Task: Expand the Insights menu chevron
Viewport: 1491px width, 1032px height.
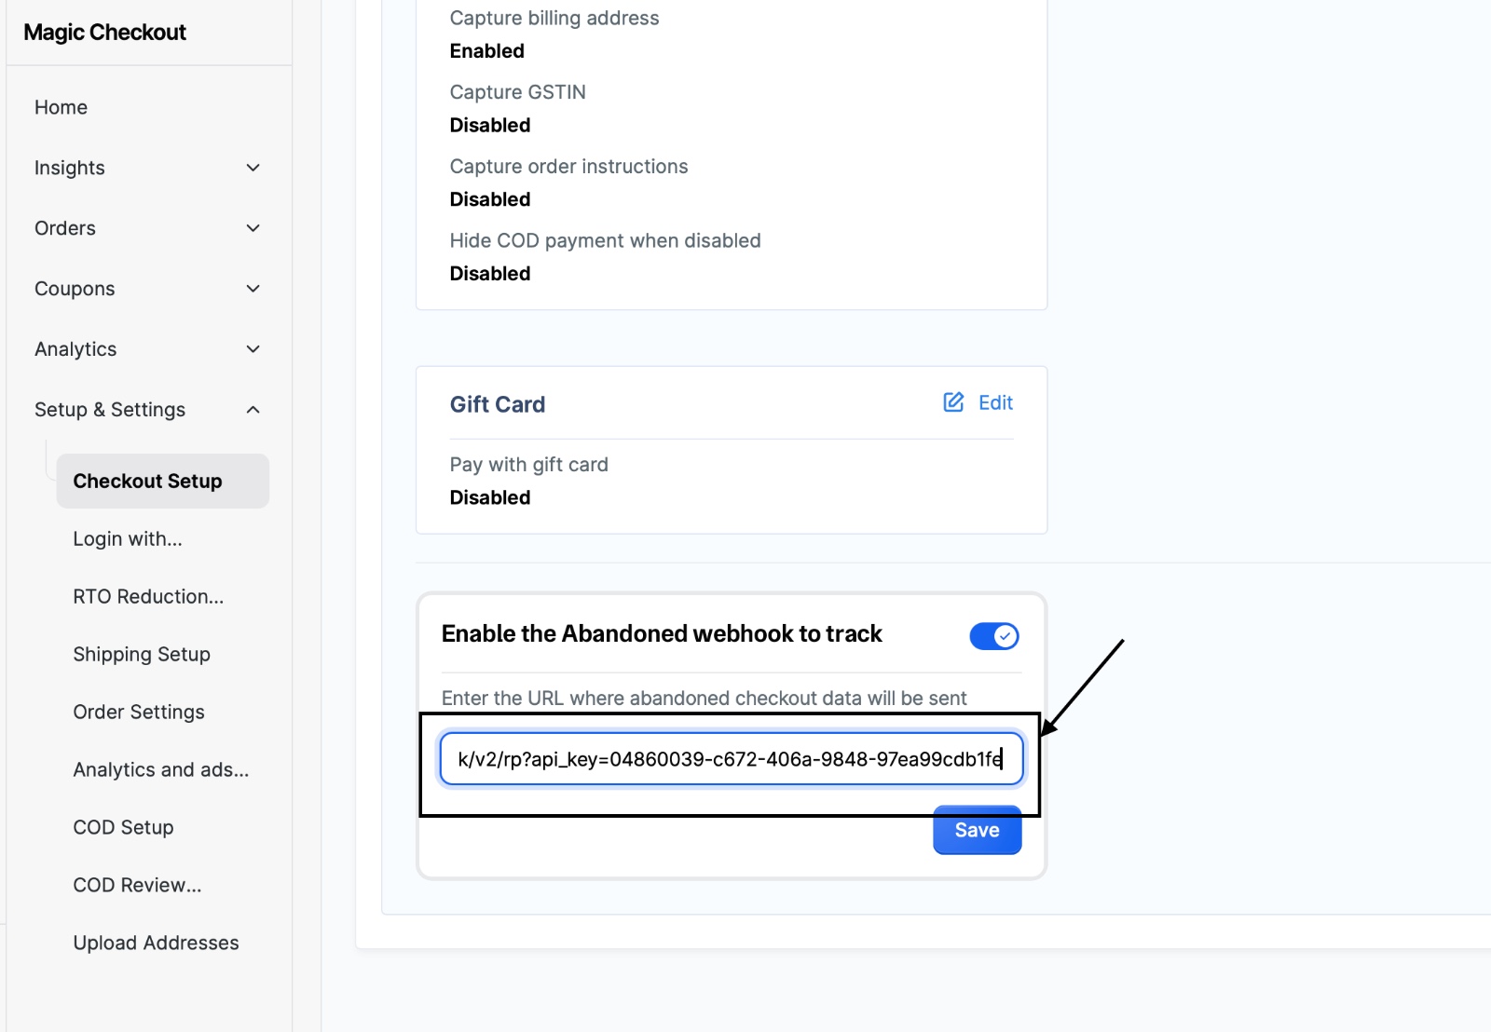Action: [253, 168]
